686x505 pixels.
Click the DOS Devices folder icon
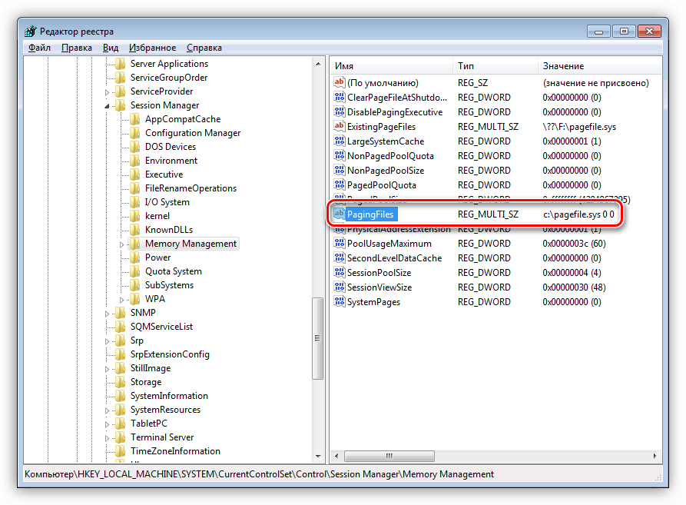pyautogui.click(x=134, y=147)
